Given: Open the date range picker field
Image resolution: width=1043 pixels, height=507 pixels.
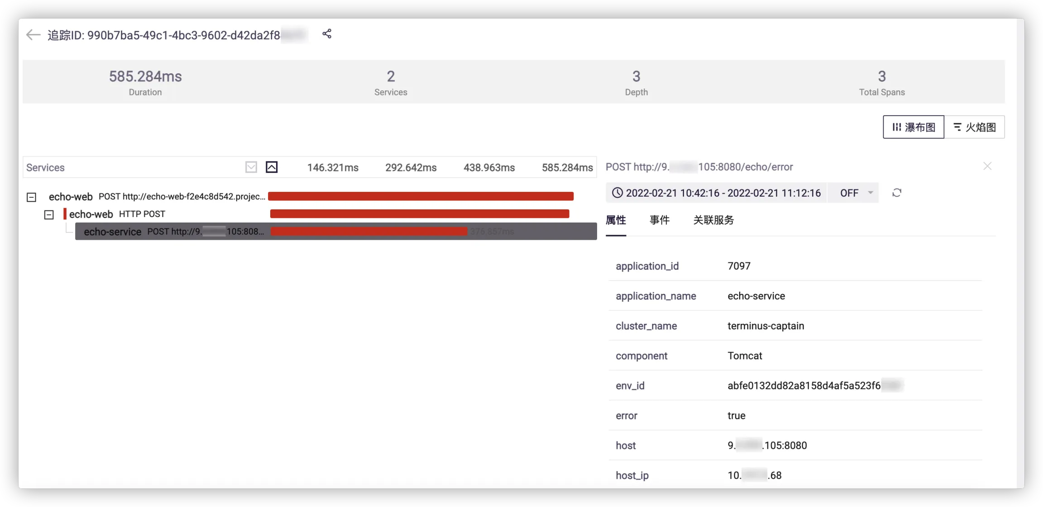Looking at the screenshot, I should click(723, 193).
